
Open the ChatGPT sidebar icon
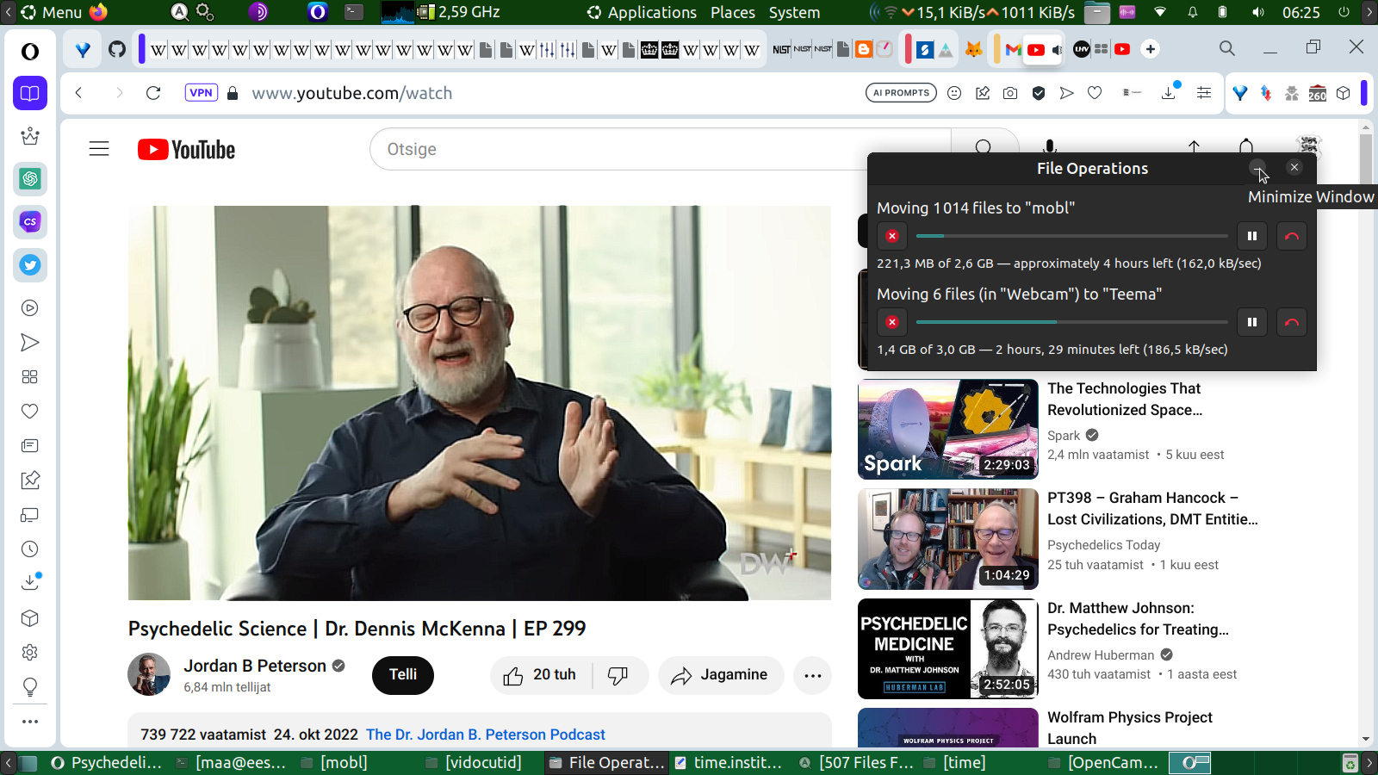(x=30, y=179)
